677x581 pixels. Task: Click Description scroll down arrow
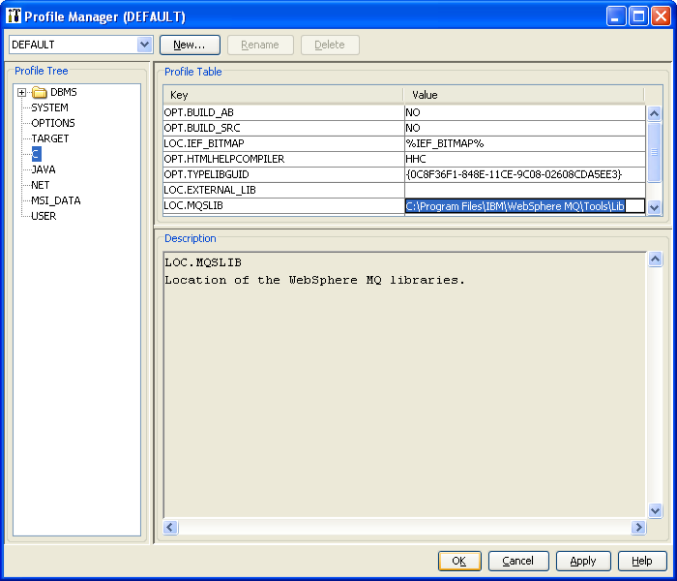click(655, 510)
